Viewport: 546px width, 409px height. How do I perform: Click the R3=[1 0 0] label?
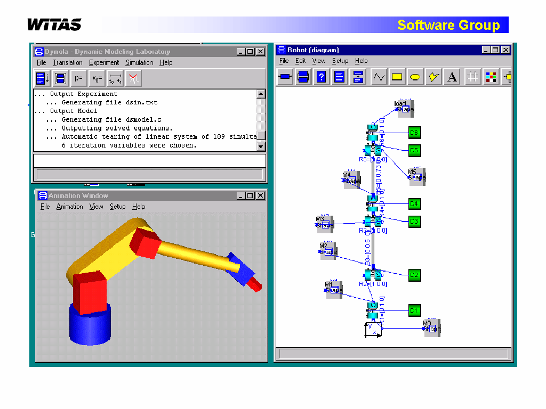(373, 231)
